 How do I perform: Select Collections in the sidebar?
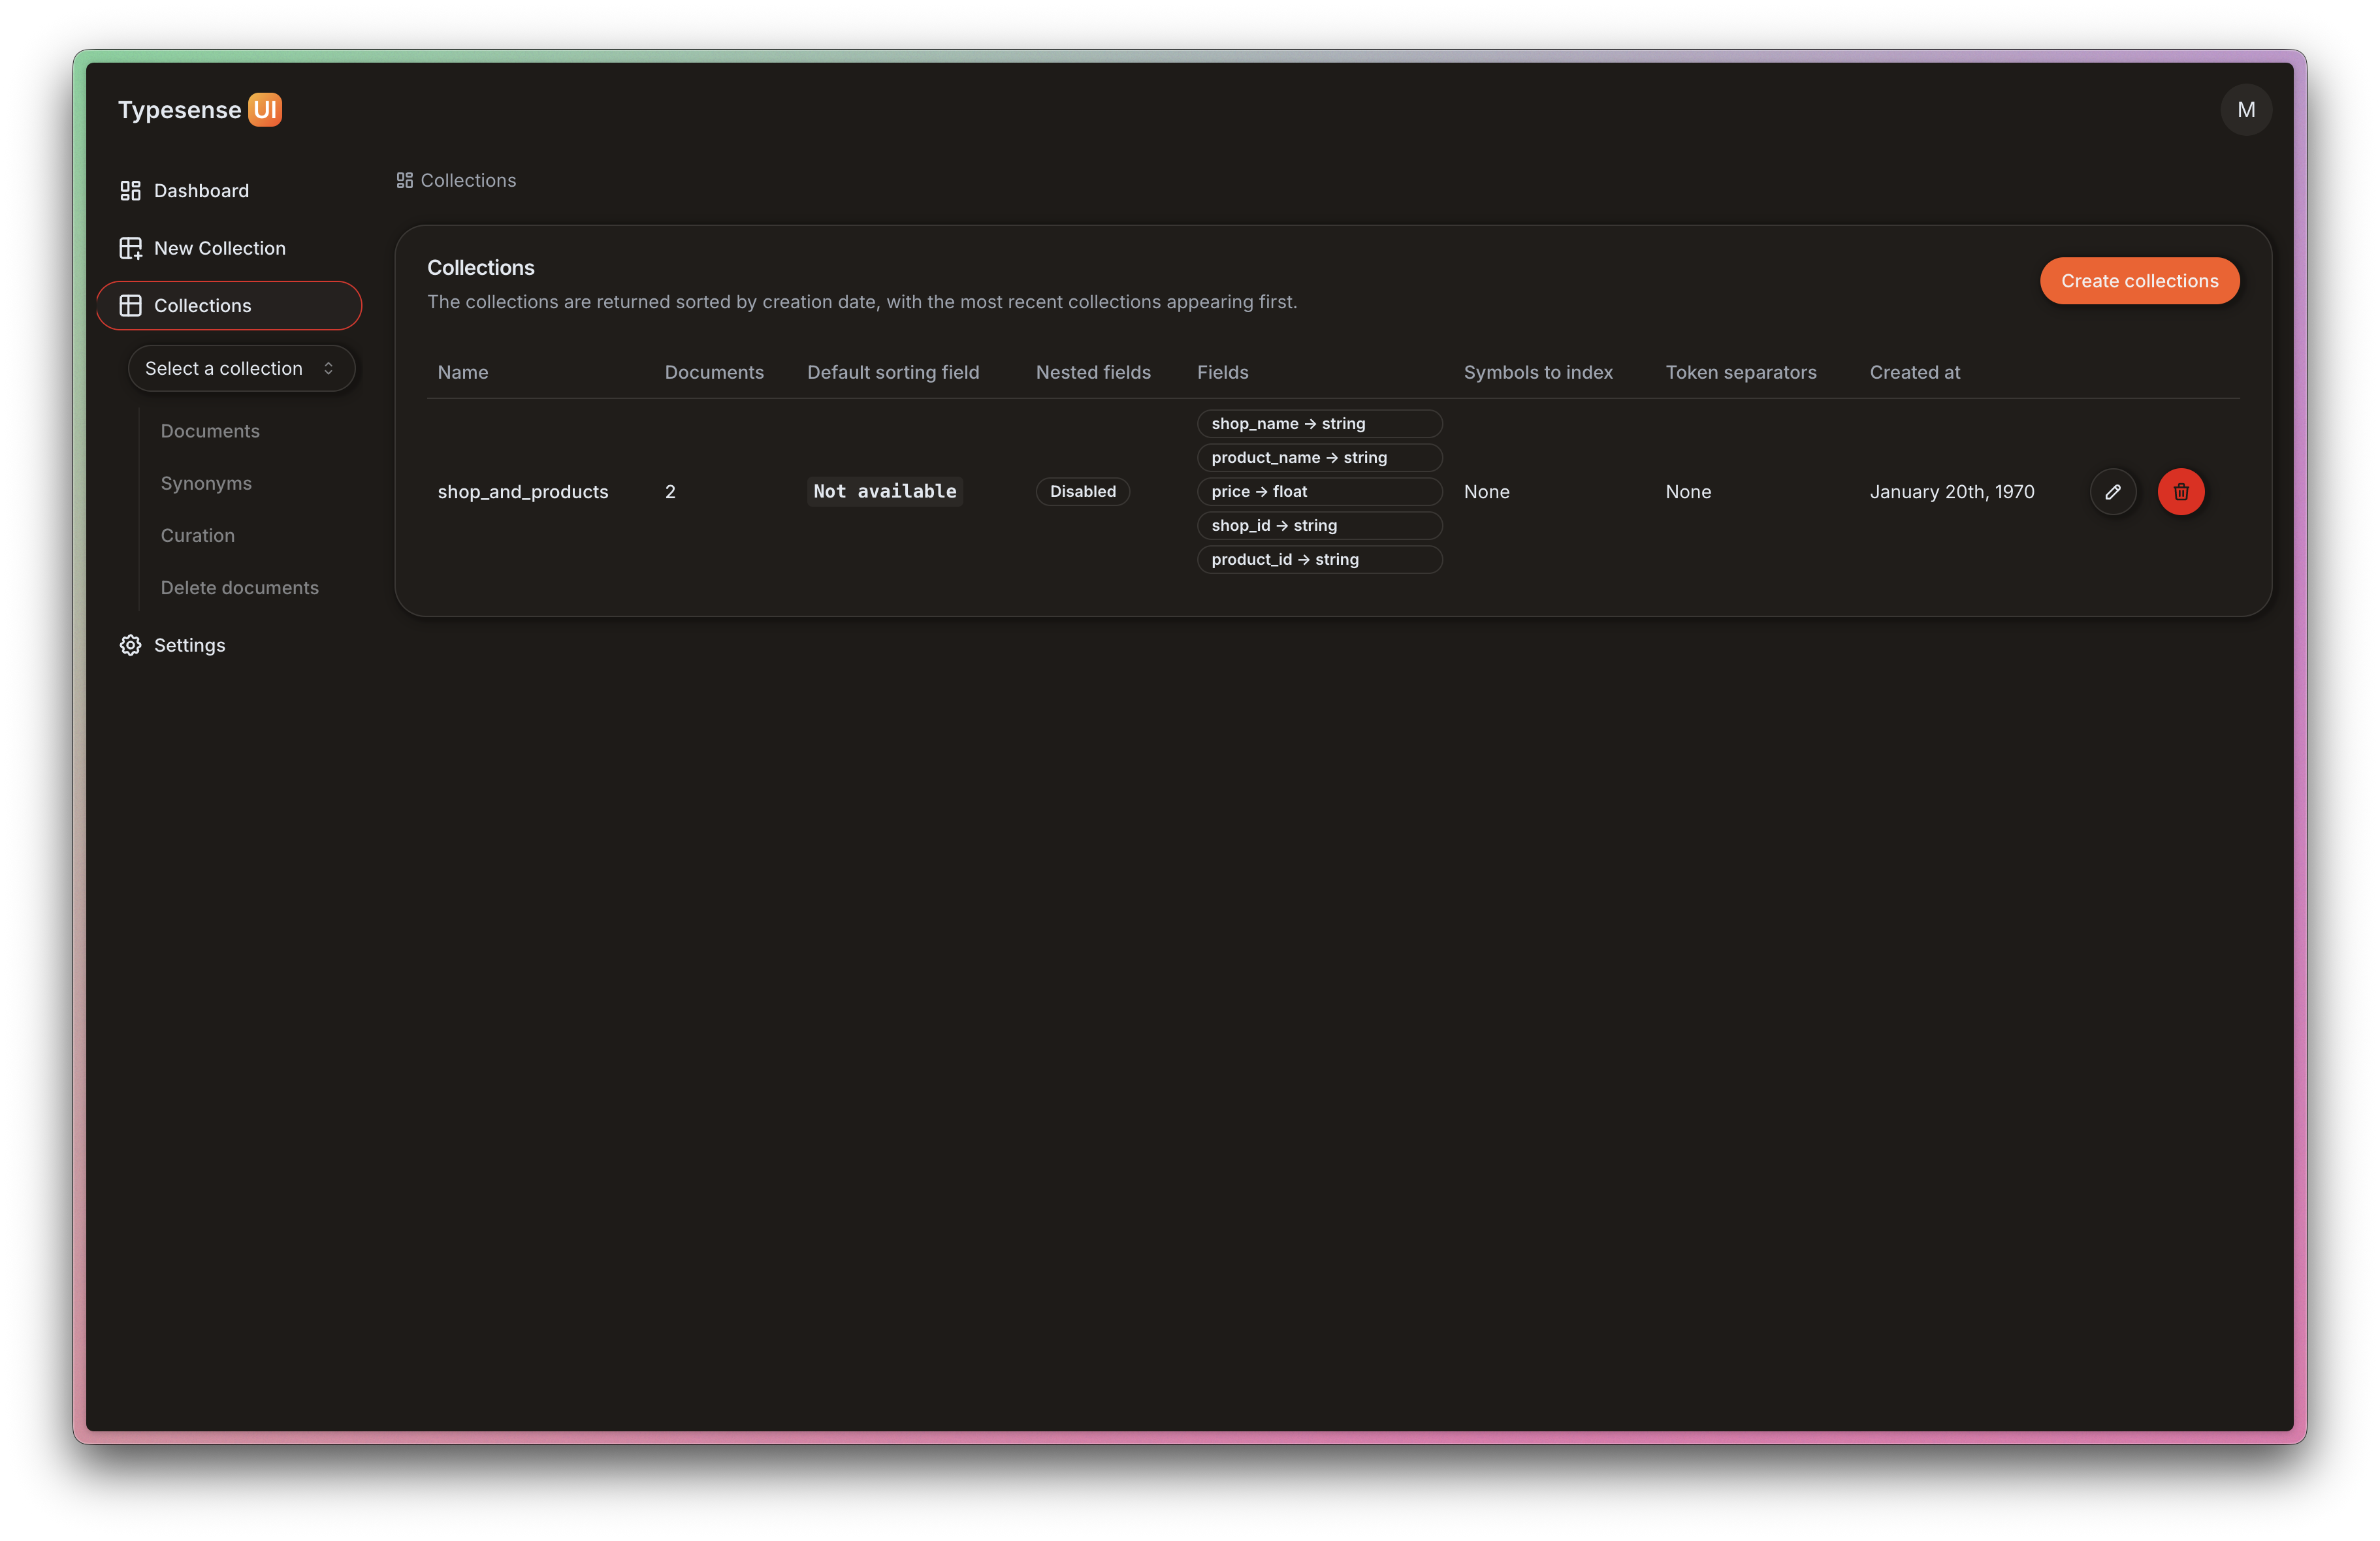tap(229, 306)
